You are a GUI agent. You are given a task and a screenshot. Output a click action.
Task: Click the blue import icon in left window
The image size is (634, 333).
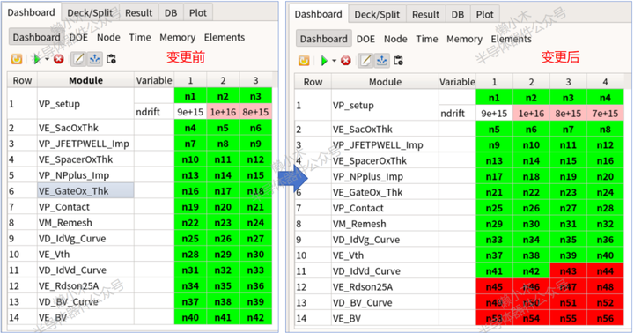pyautogui.click(x=94, y=59)
